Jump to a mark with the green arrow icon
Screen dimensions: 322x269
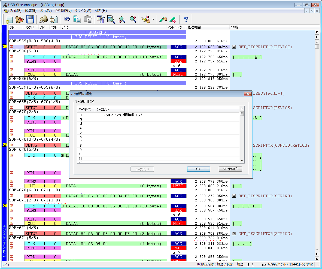(173, 20)
